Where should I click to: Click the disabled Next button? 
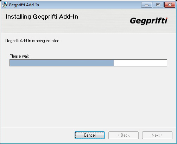pos(157,135)
